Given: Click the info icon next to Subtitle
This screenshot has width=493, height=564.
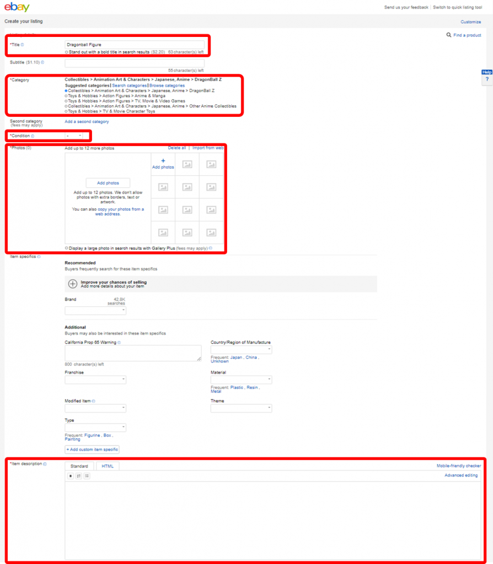Looking at the screenshot, I should pos(42,62).
